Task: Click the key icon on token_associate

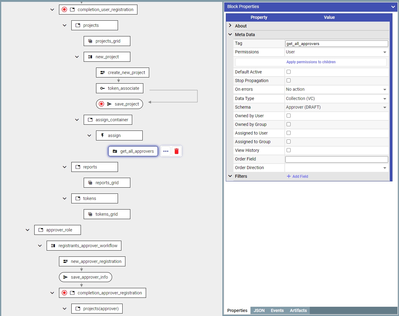Action: coord(103,88)
